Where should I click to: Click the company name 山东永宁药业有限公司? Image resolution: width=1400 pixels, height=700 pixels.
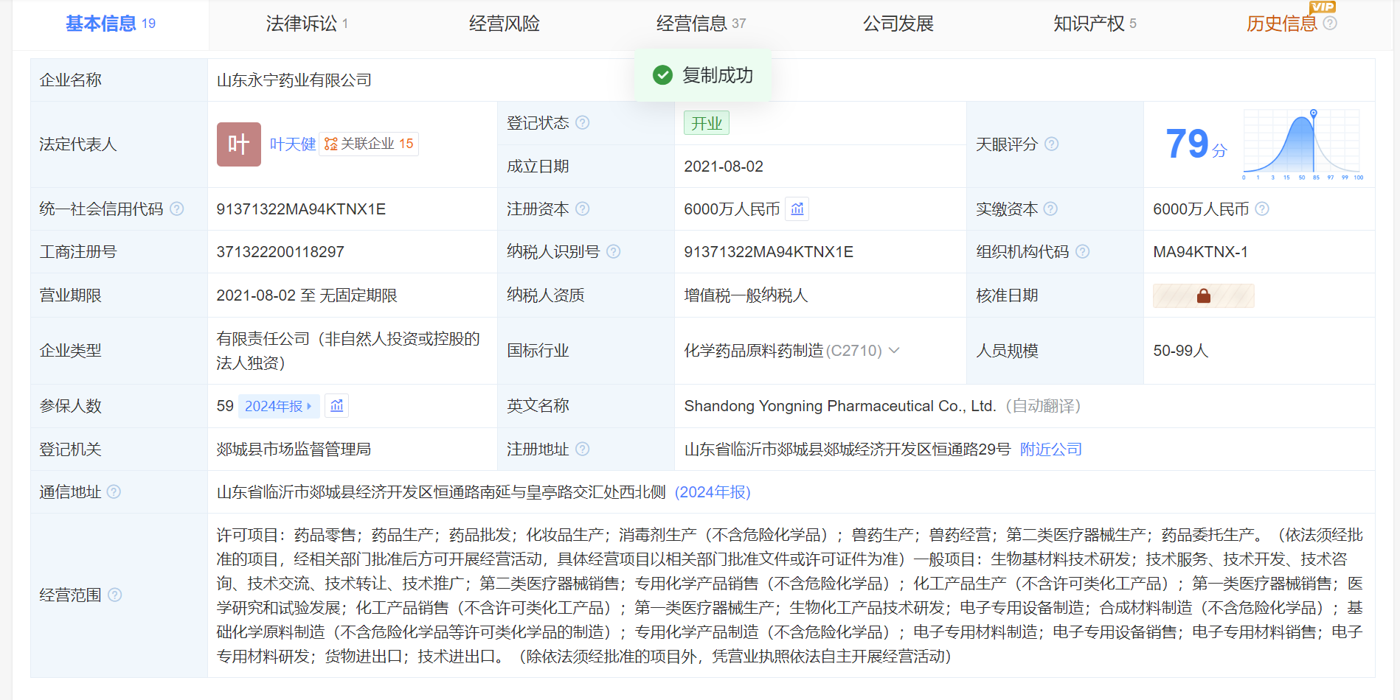(294, 80)
